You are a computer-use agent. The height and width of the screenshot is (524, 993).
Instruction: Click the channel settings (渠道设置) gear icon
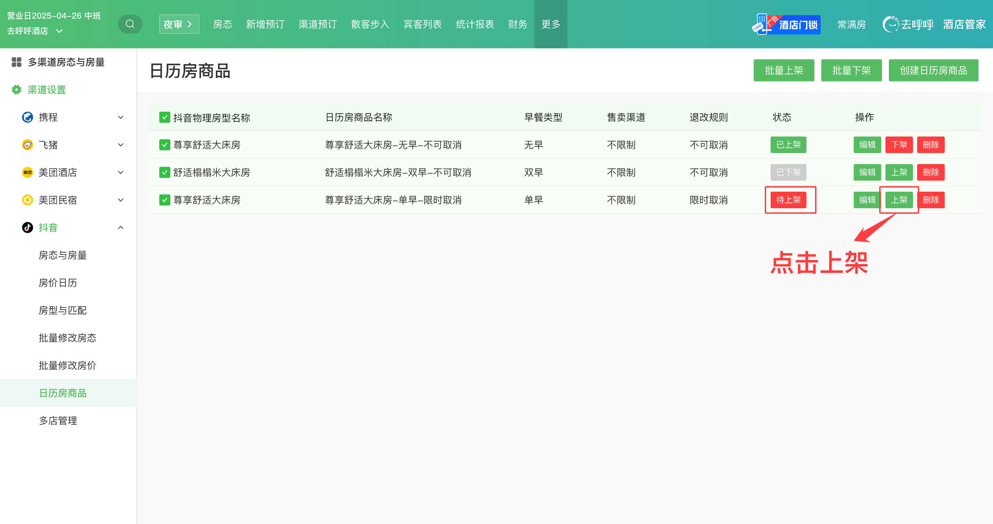pos(16,90)
